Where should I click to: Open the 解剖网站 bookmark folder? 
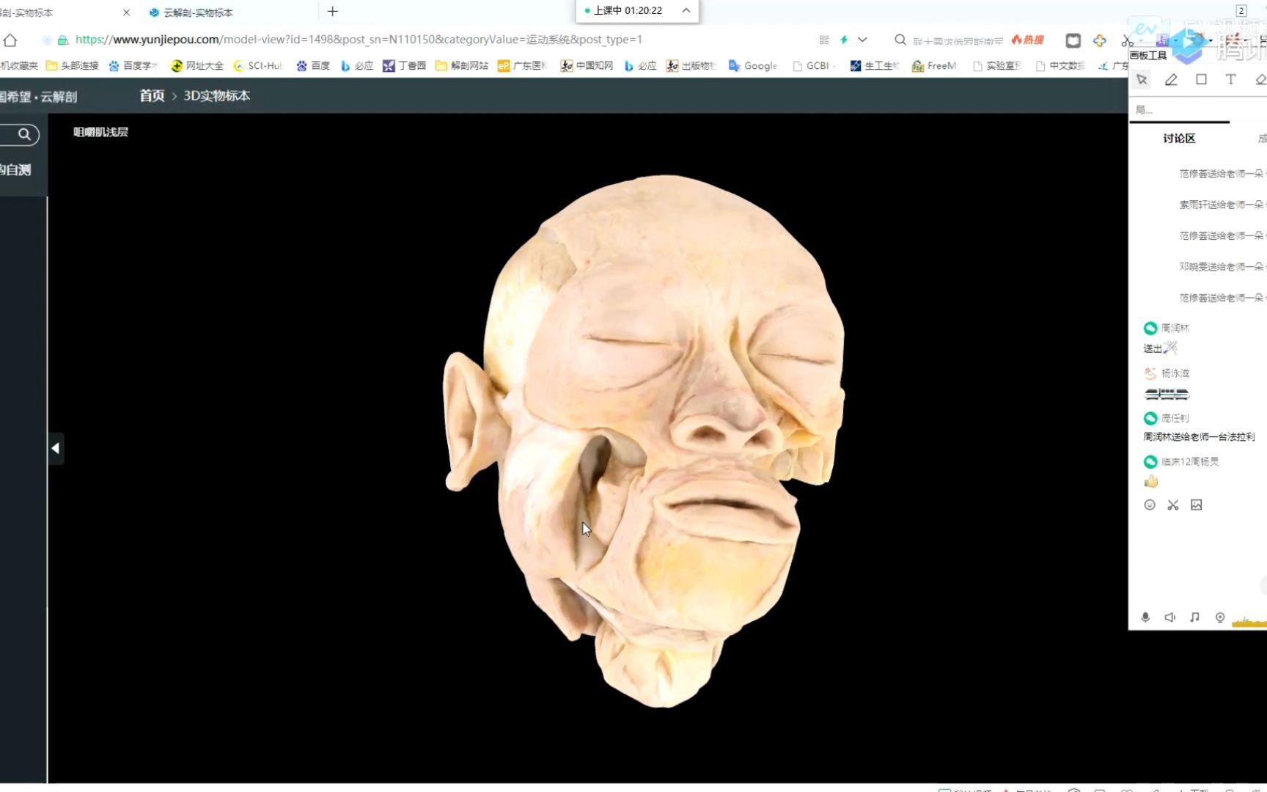(462, 65)
